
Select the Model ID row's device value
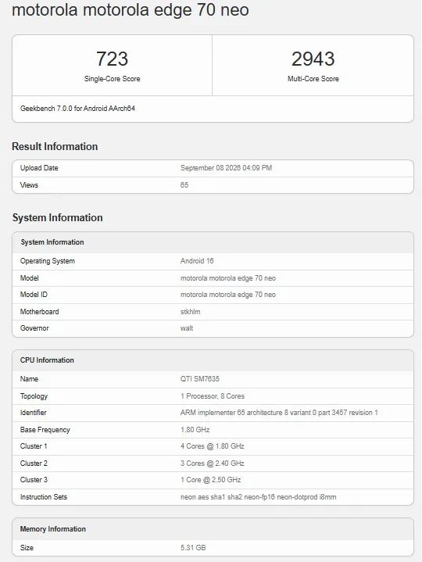coord(228,295)
